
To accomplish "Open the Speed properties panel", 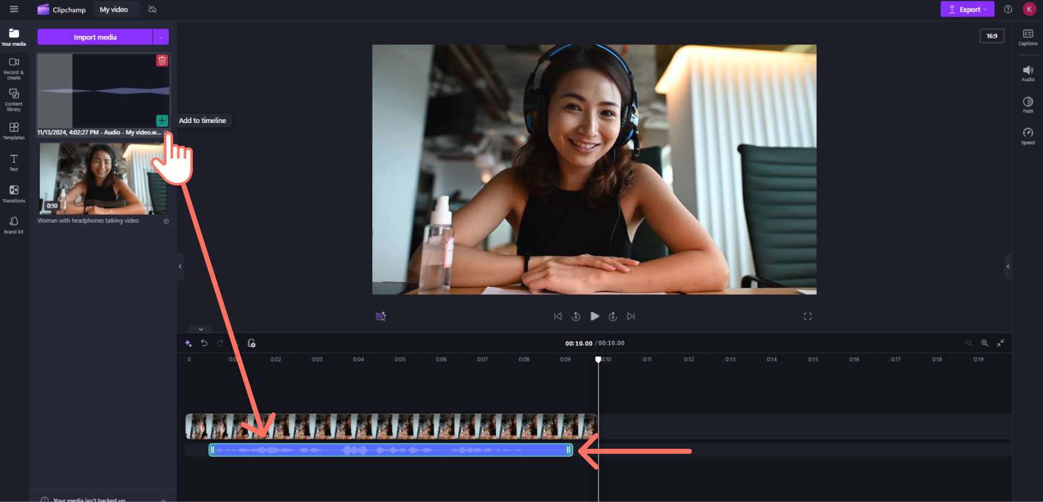I will pyautogui.click(x=1028, y=136).
